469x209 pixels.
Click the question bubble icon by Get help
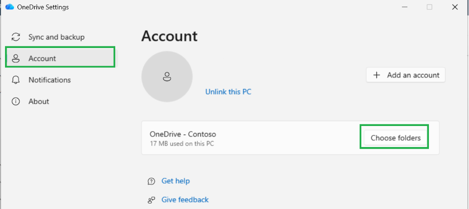[x=152, y=181]
